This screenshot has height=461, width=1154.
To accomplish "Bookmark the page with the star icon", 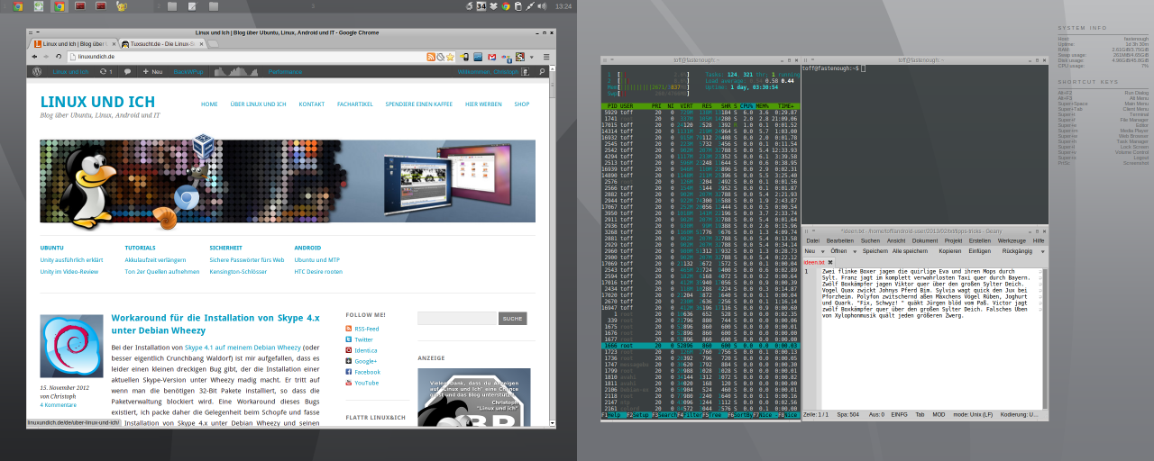I will click(x=450, y=57).
